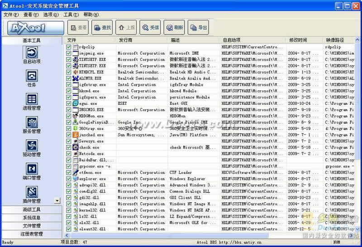Open 插件管理 plugin management icon

(32, 192)
